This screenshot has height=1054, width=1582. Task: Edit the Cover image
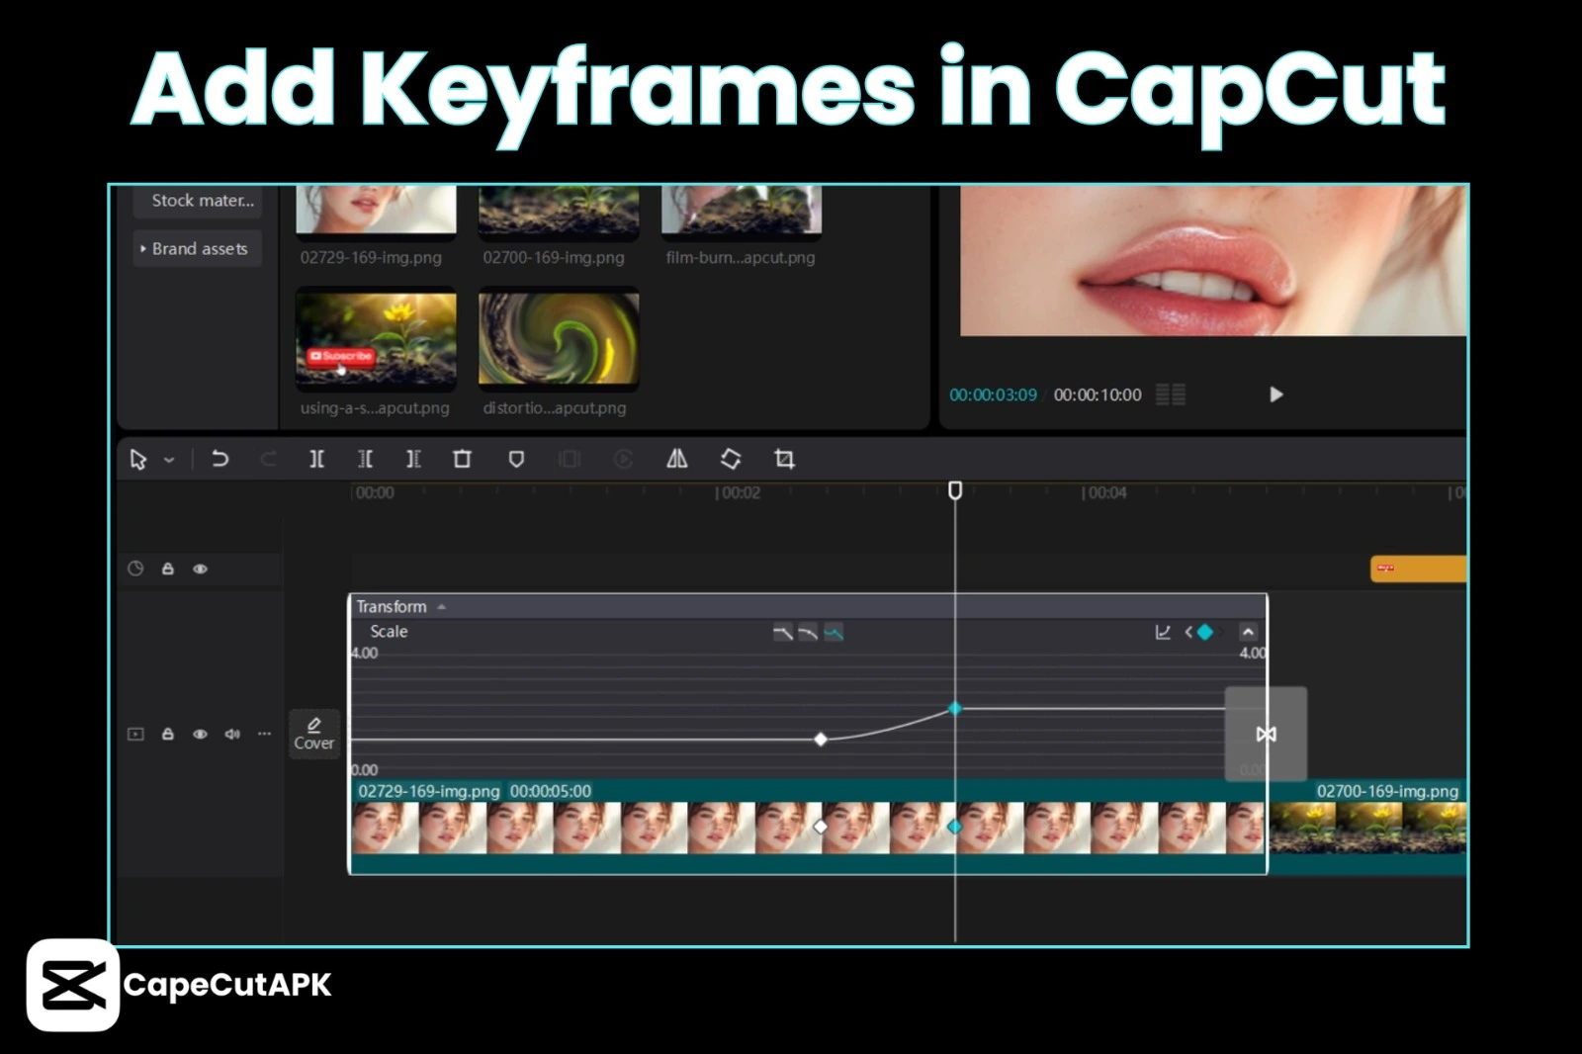(314, 734)
